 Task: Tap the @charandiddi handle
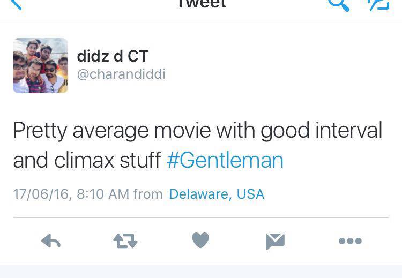click(121, 74)
